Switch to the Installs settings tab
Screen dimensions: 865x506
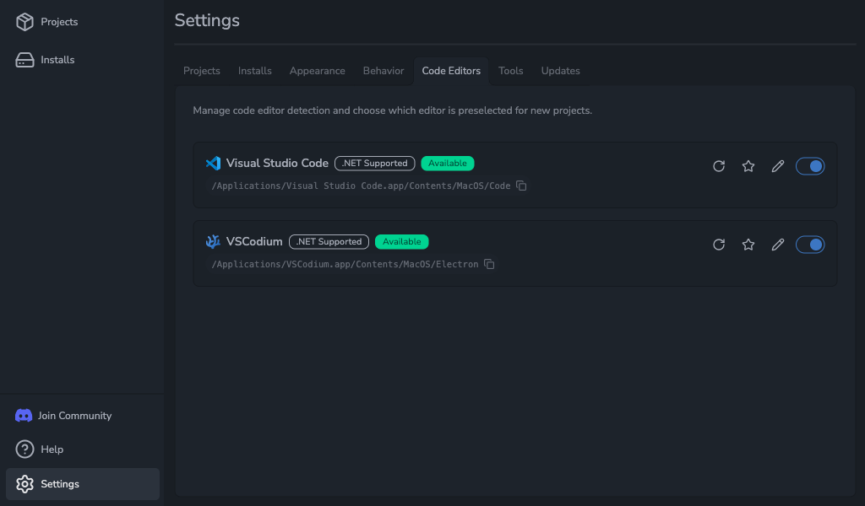point(255,71)
